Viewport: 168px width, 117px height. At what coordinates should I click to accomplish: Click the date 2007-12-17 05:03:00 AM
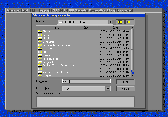(x=114, y=38)
